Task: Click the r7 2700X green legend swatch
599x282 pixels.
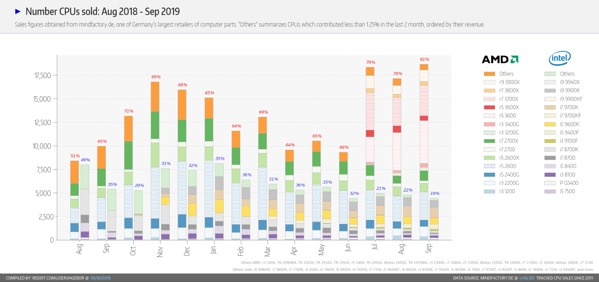Action: (x=489, y=141)
